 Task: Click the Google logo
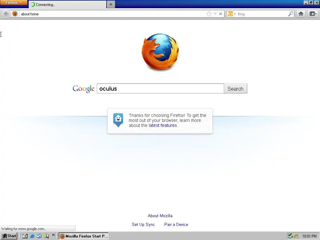point(83,89)
